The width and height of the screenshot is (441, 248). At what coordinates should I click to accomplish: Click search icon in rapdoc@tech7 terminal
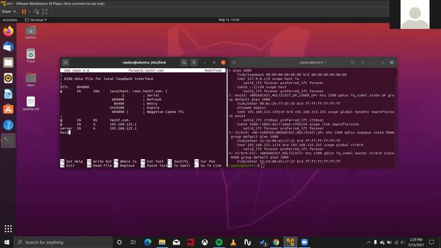click(x=352, y=63)
